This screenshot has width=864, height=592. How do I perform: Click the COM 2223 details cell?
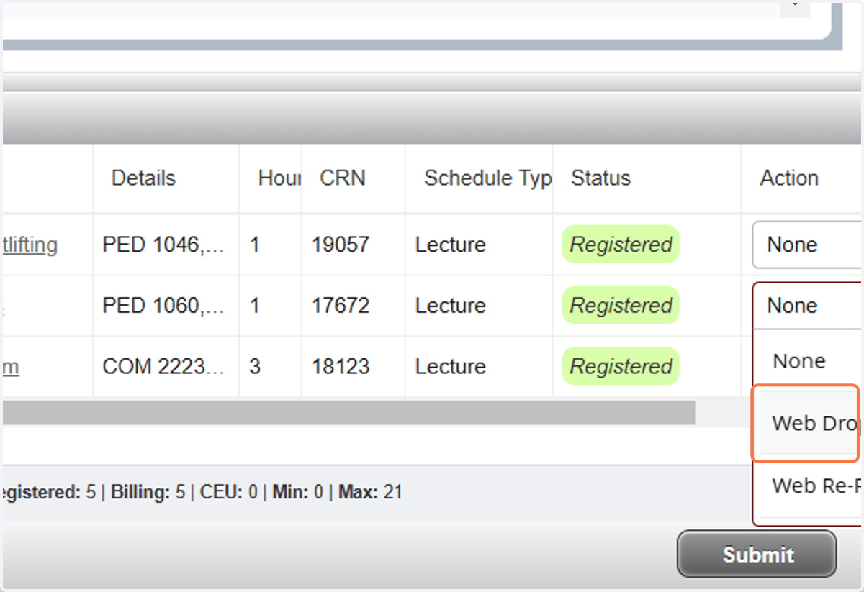pos(164,367)
